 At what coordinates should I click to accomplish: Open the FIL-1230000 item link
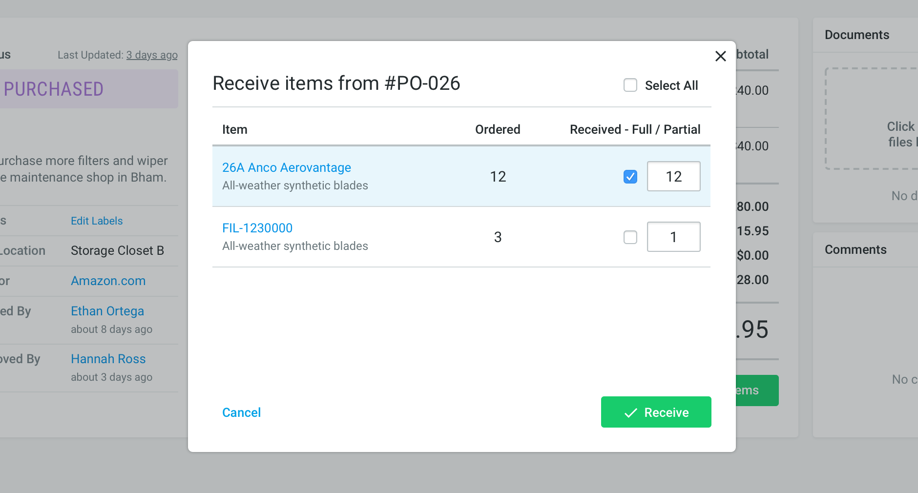(257, 228)
